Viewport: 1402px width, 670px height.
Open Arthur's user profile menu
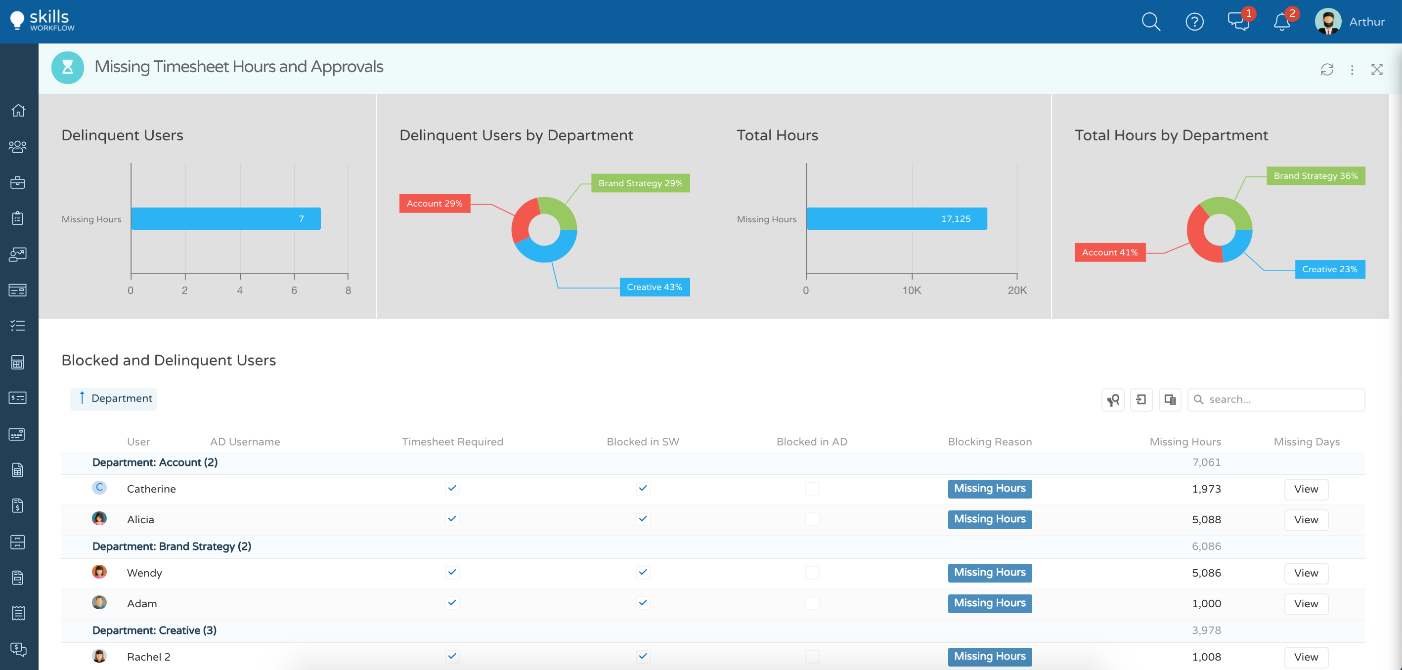(1350, 22)
